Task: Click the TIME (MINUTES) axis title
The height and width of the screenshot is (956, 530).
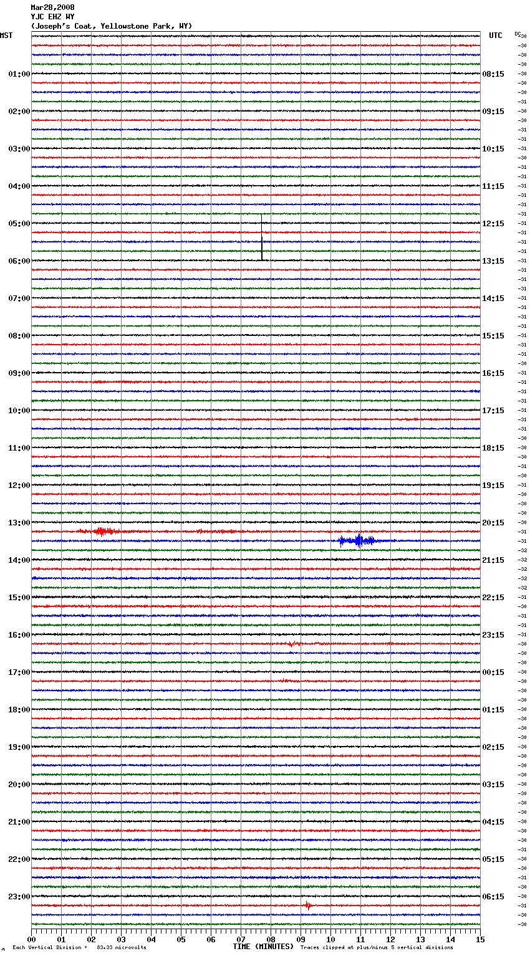Action: [263, 947]
